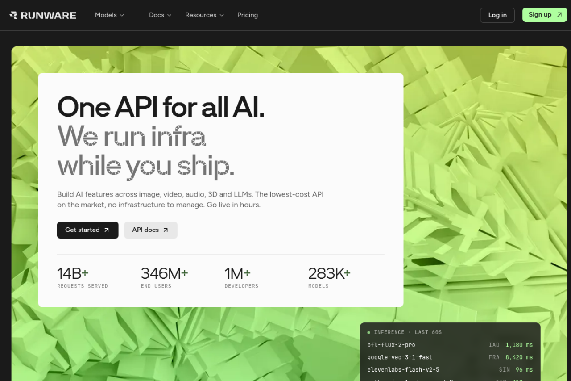Click the google-veo-3-1-fast inference row

point(450,357)
